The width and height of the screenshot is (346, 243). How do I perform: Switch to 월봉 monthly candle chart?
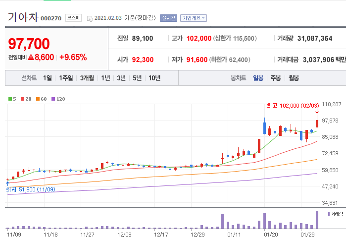click(x=294, y=78)
